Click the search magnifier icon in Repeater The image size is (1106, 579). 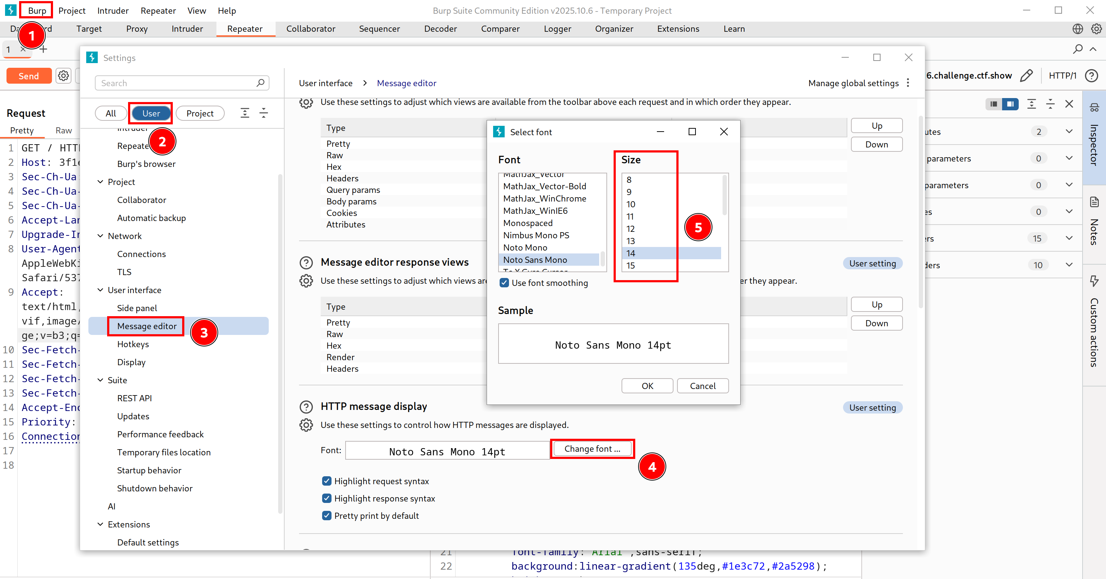click(x=1077, y=49)
